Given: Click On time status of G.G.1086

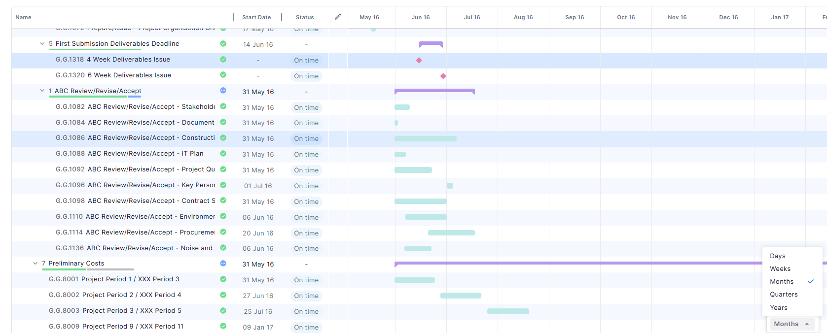Looking at the screenshot, I should [306, 139].
